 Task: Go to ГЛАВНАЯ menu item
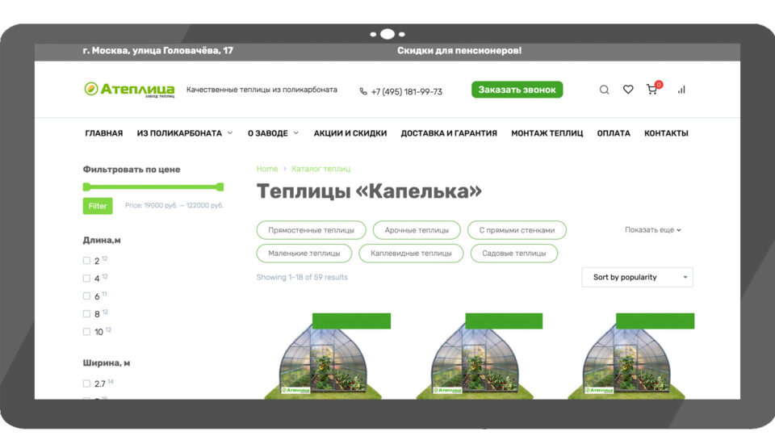point(104,133)
